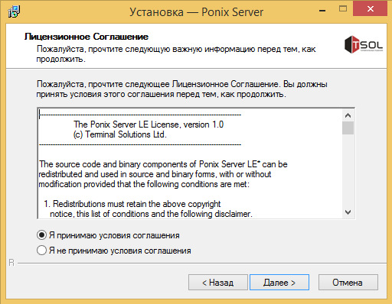Image resolution: width=392 pixels, height=304 pixels.
Task: Close the Ponix Server installer window
Action: pyautogui.click(x=370, y=9)
